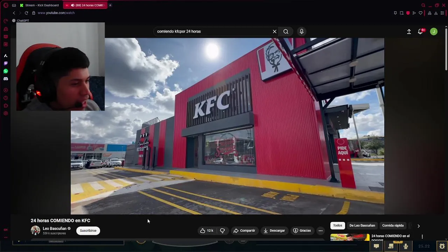Open the send/flow arrow icon

pyautogui.click(x=414, y=13)
